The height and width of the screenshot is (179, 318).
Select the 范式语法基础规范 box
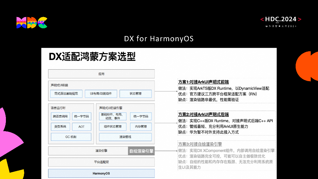[66, 94]
